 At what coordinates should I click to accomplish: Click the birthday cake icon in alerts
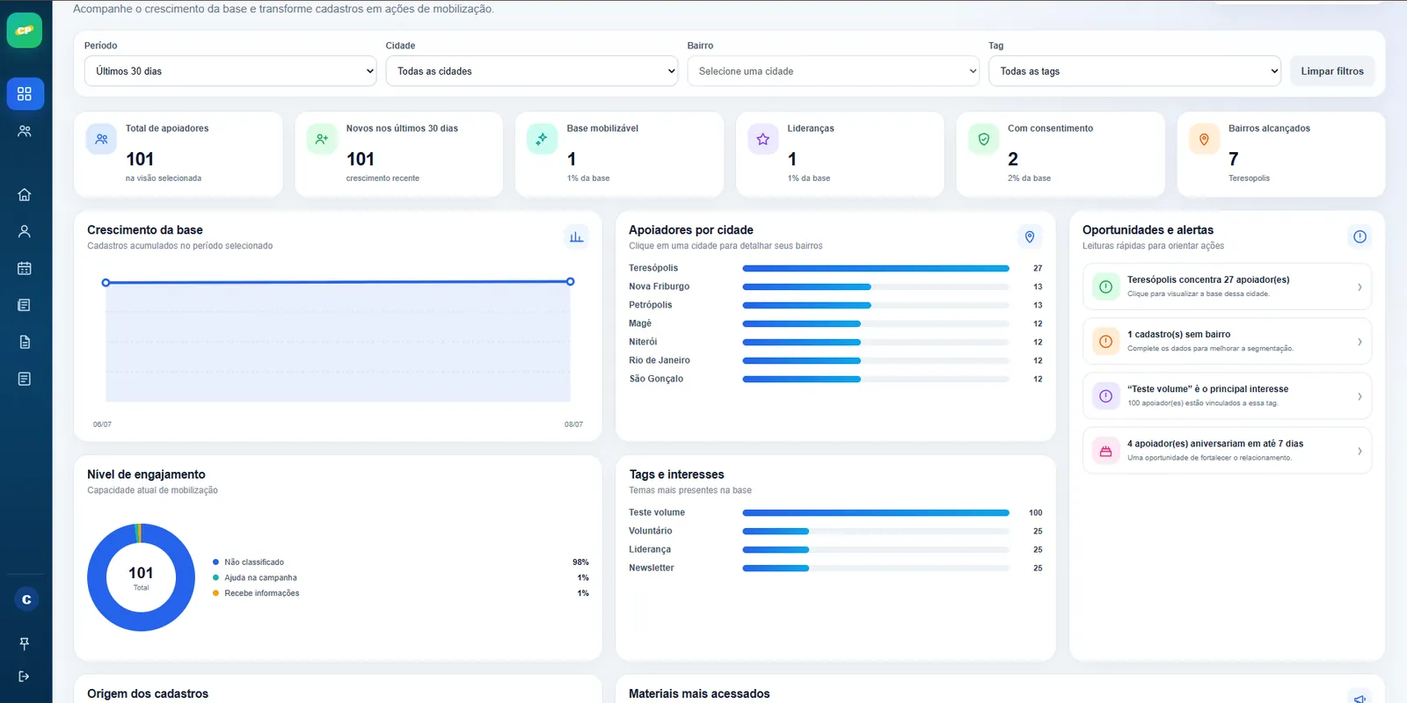1105,451
